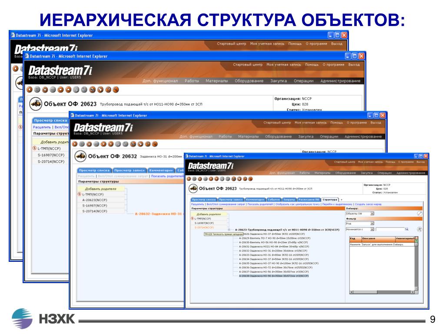Image resolution: width=445 pixels, height=334 pixels.
Task: Click red icon before L-ТМП(NCCP) in front window
Action: pyautogui.click(x=193, y=219)
